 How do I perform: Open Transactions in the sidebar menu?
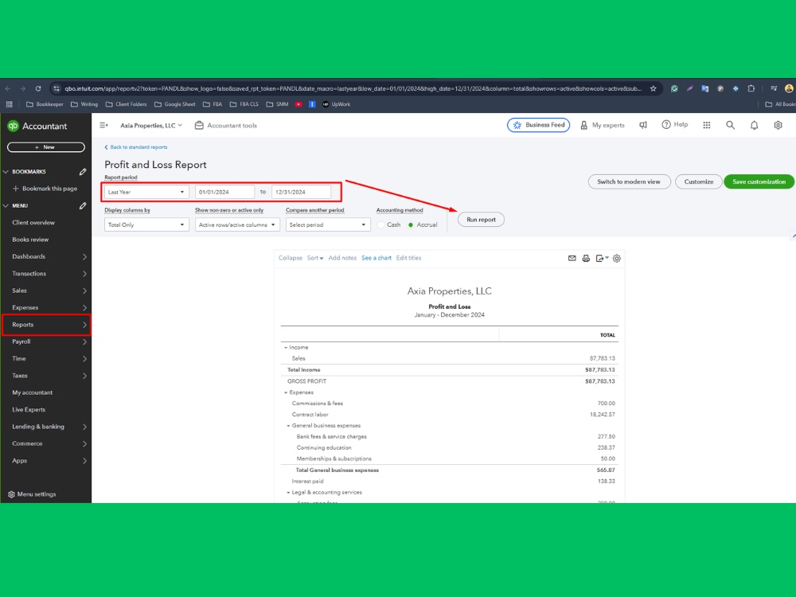46,274
